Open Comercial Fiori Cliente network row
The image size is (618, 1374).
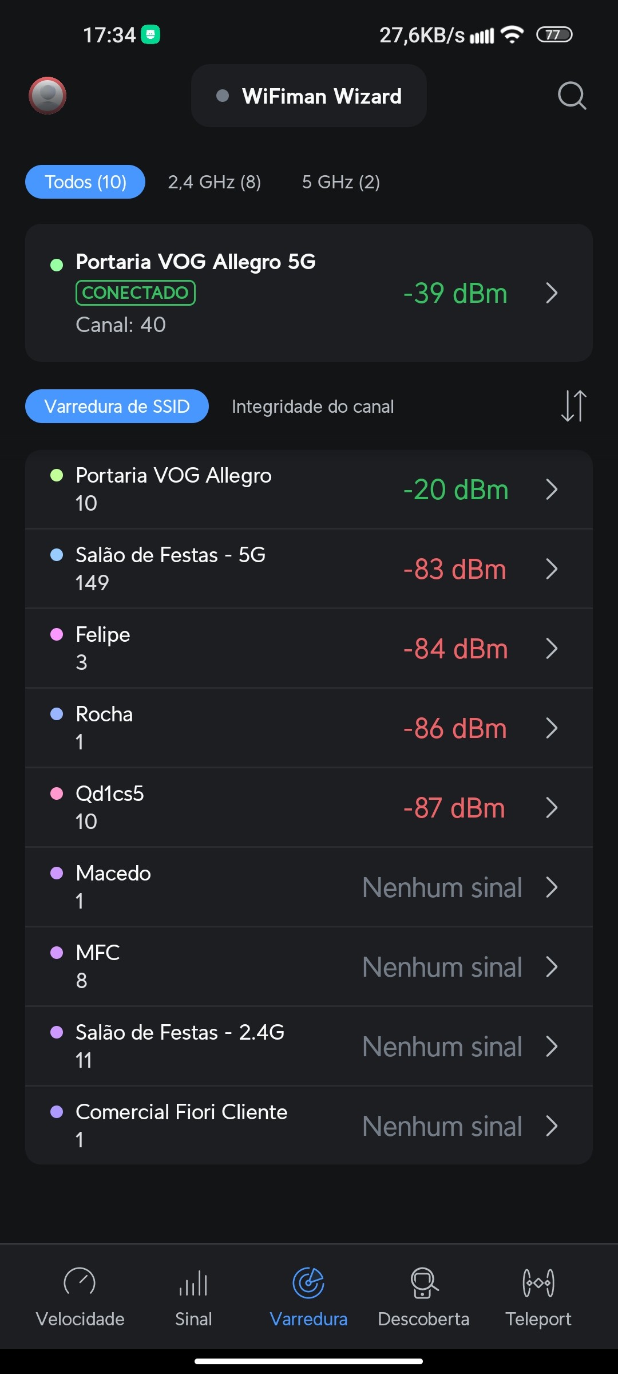pos(309,1126)
